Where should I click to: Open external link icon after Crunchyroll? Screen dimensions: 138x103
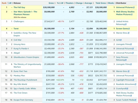tap(127, 89)
